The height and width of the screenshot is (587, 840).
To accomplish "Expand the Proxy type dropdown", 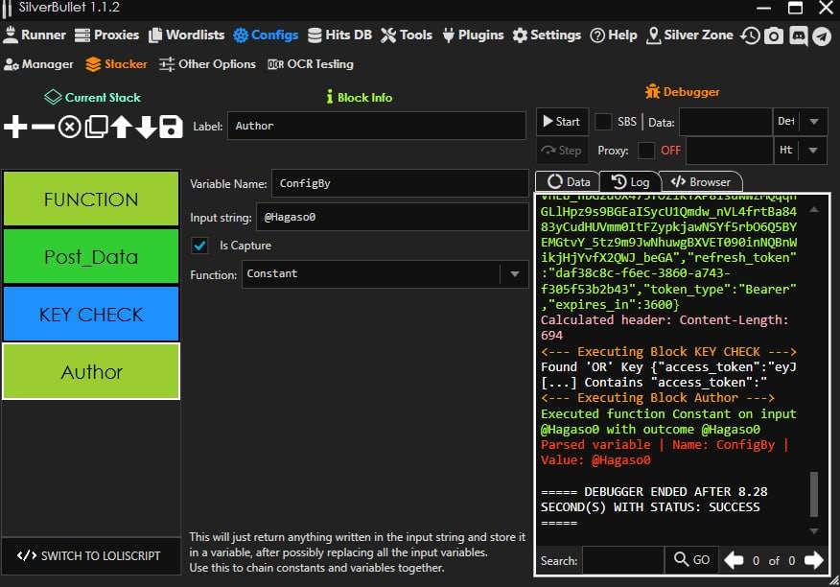I will pyautogui.click(x=814, y=151).
